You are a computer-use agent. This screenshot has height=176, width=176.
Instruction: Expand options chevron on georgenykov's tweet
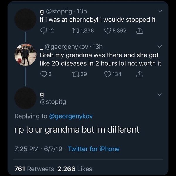point(160,47)
